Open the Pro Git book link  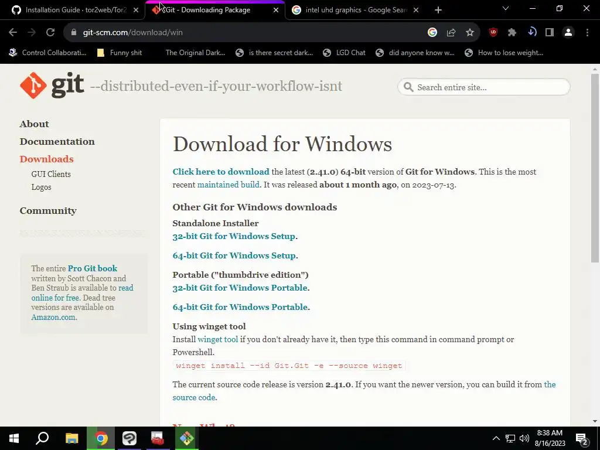click(92, 268)
